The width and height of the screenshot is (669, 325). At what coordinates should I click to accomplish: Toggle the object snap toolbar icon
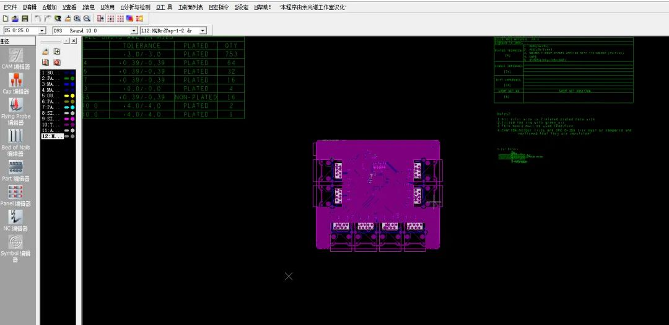coord(101,19)
